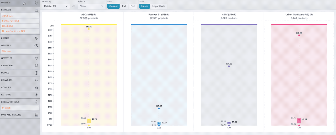
Task: Click the Keywords Aa icon
Action: [36, 80]
